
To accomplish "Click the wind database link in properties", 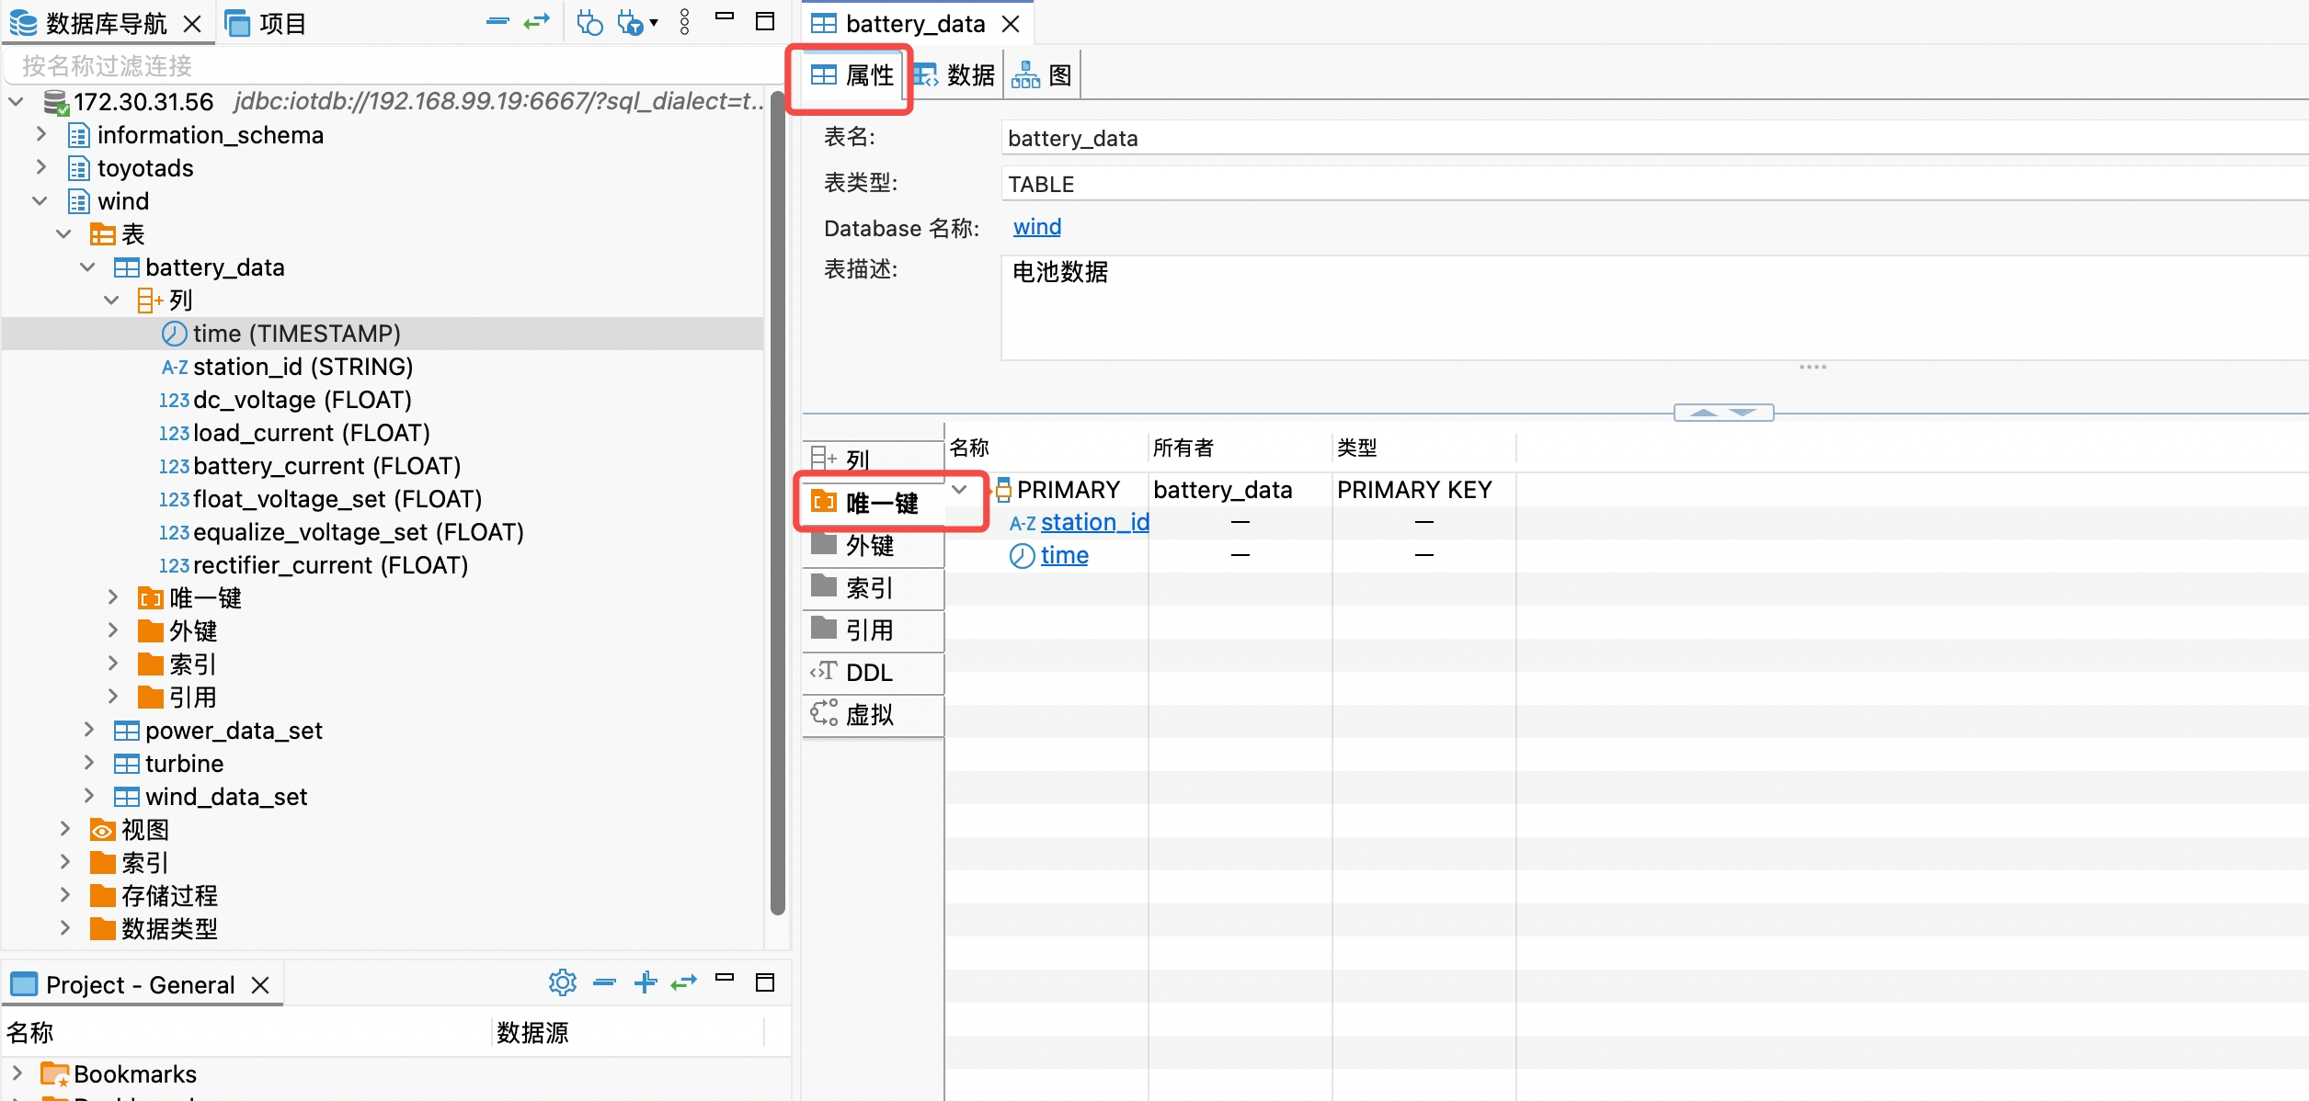I will (x=1036, y=227).
